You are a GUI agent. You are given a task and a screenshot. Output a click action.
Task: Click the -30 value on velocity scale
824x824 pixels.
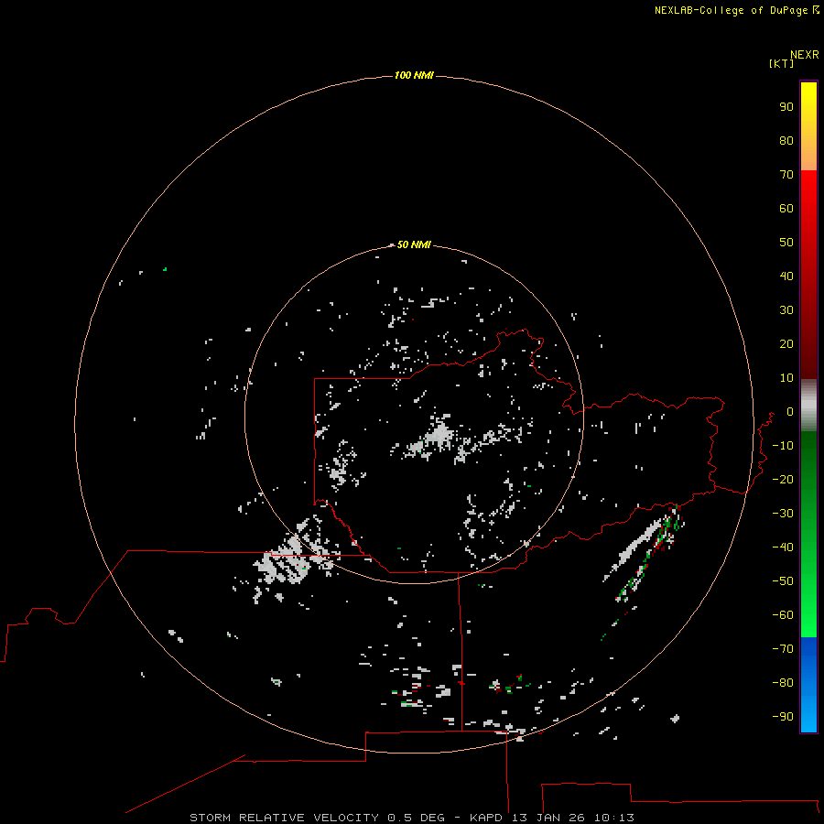tap(783, 514)
